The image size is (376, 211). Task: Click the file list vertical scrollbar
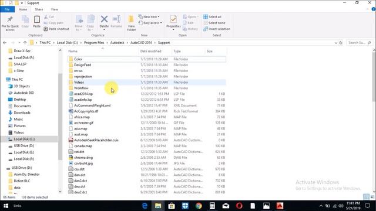(374, 77)
